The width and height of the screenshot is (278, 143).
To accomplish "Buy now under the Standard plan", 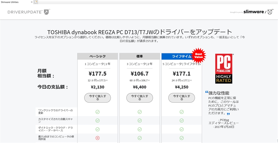I will point(140,97).
